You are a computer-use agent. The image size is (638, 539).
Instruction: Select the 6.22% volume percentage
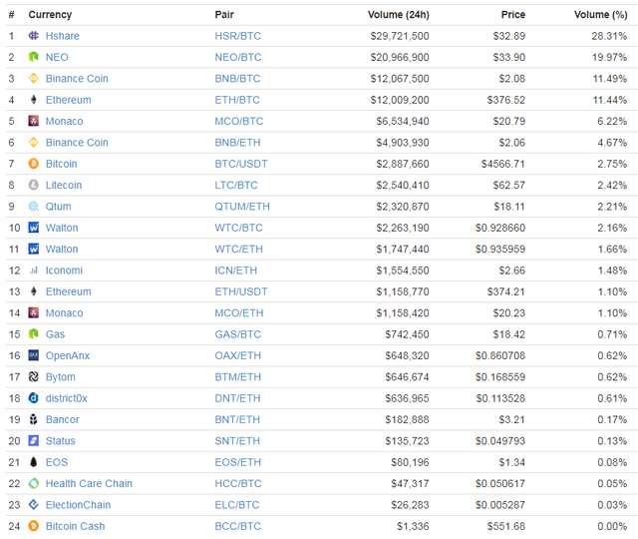[x=612, y=121]
